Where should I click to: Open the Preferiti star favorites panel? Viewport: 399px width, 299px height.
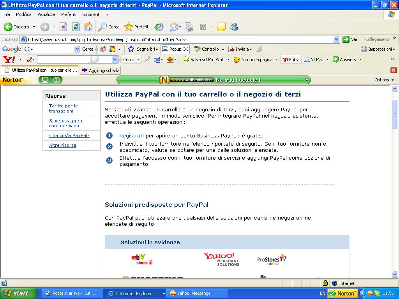pos(137,27)
